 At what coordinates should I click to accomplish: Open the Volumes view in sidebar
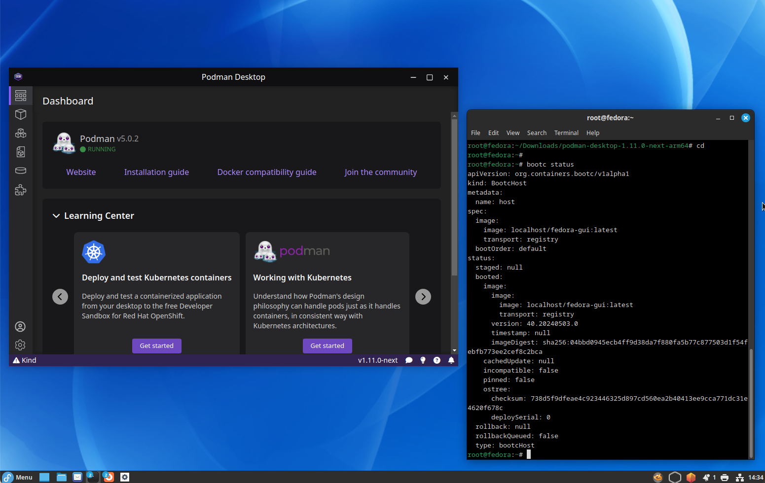tap(21, 171)
